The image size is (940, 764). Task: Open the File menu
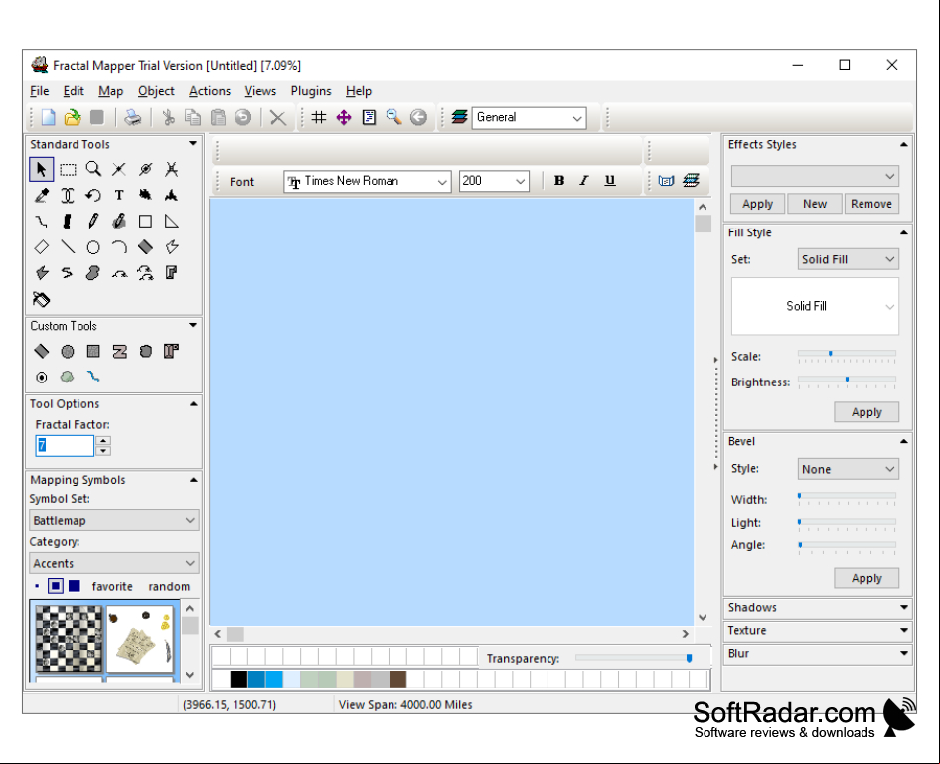click(40, 91)
